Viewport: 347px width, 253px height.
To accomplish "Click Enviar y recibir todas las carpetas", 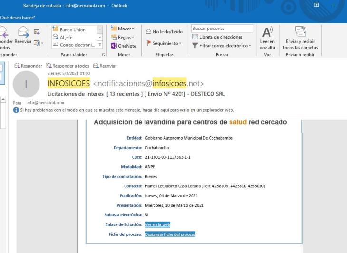I will coord(300,38).
